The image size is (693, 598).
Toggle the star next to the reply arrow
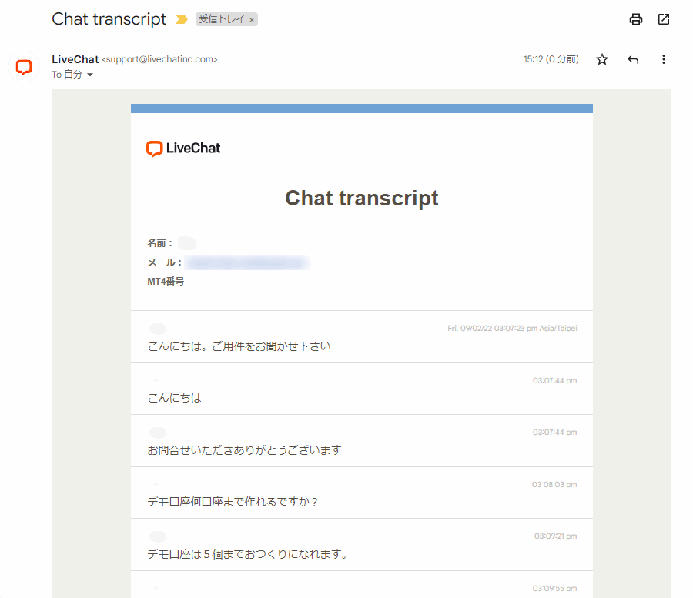601,59
